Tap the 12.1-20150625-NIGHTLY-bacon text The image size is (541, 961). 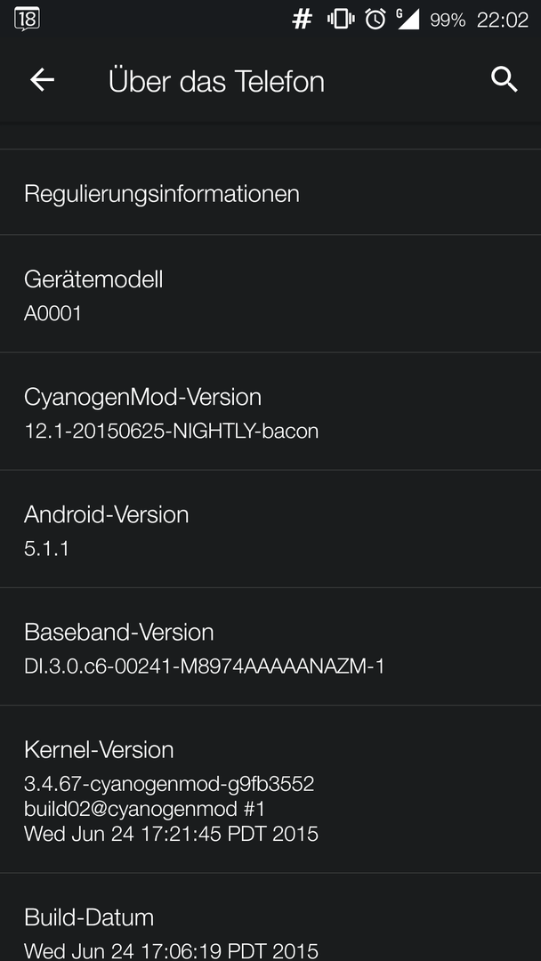click(x=172, y=431)
